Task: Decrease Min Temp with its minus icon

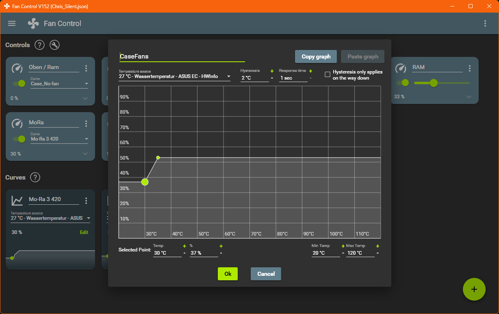Action: [343, 253]
